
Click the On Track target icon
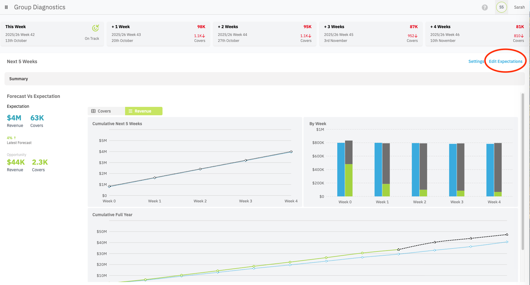pyautogui.click(x=95, y=28)
